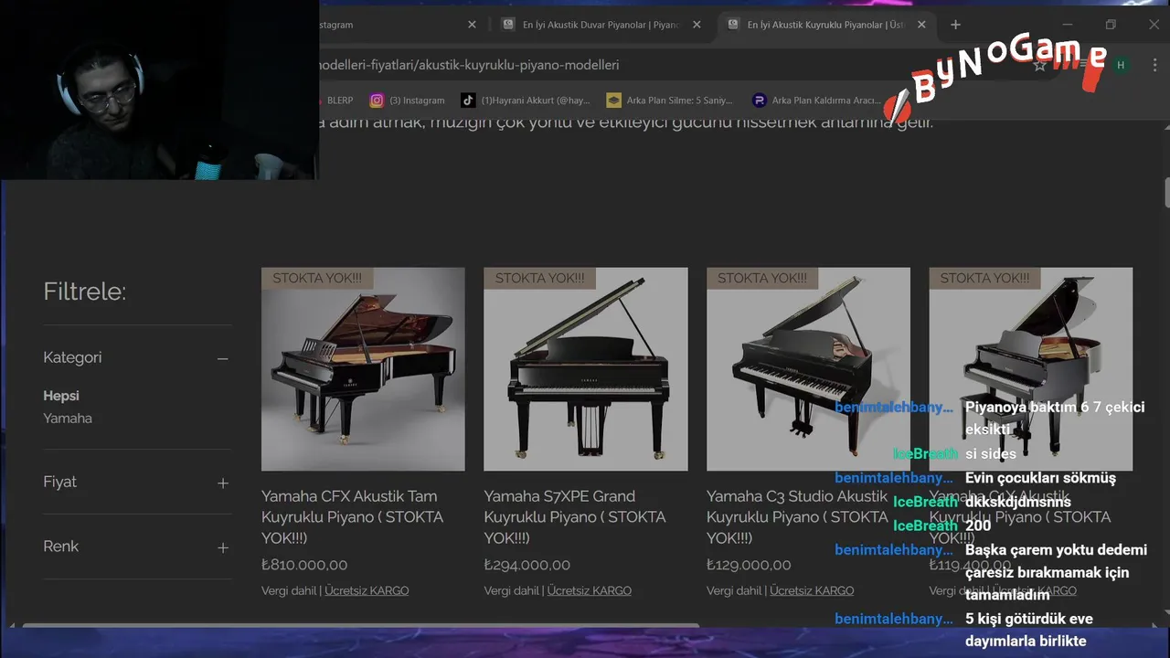Click the ₺294.000,00 price text
1170x658 pixels.
[527, 566]
